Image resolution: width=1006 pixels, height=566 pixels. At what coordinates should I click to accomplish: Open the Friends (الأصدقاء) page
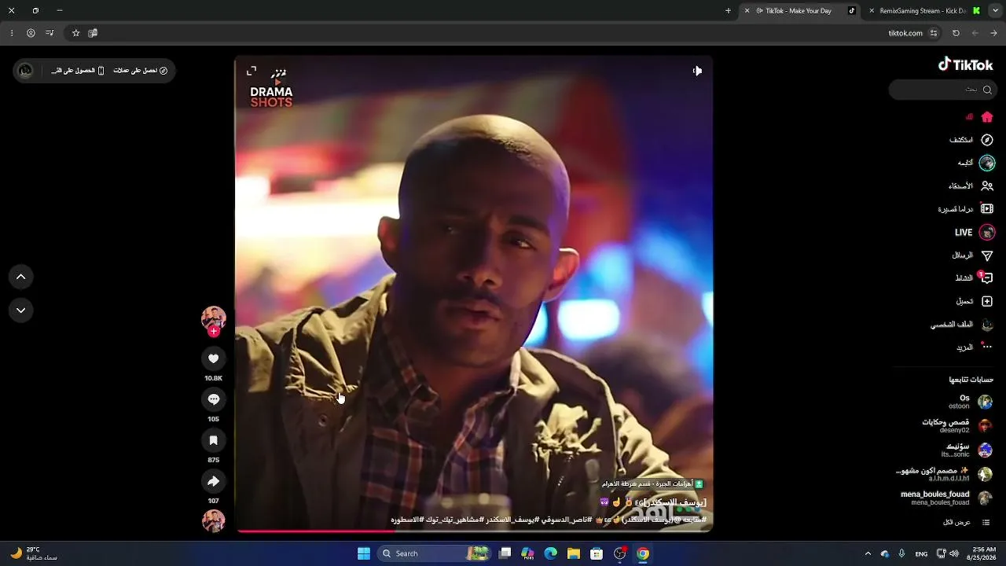[x=971, y=186]
